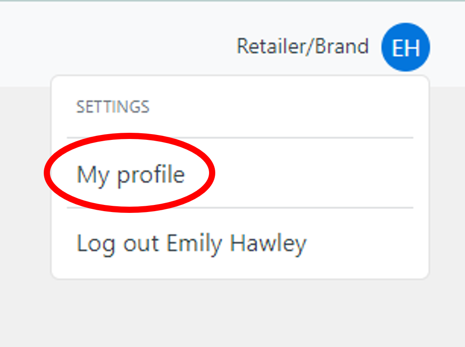Expand the account dropdown via Retailer/Brand

point(303,46)
